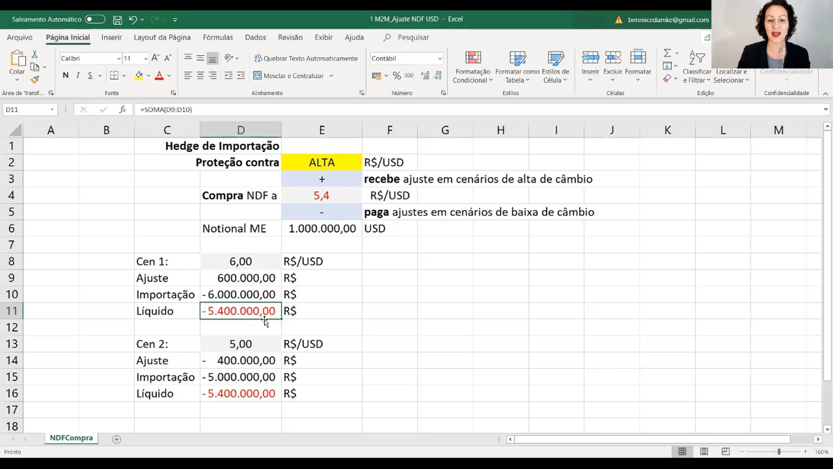
Task: Apply the yellow fill color bucket
Action: pos(139,75)
